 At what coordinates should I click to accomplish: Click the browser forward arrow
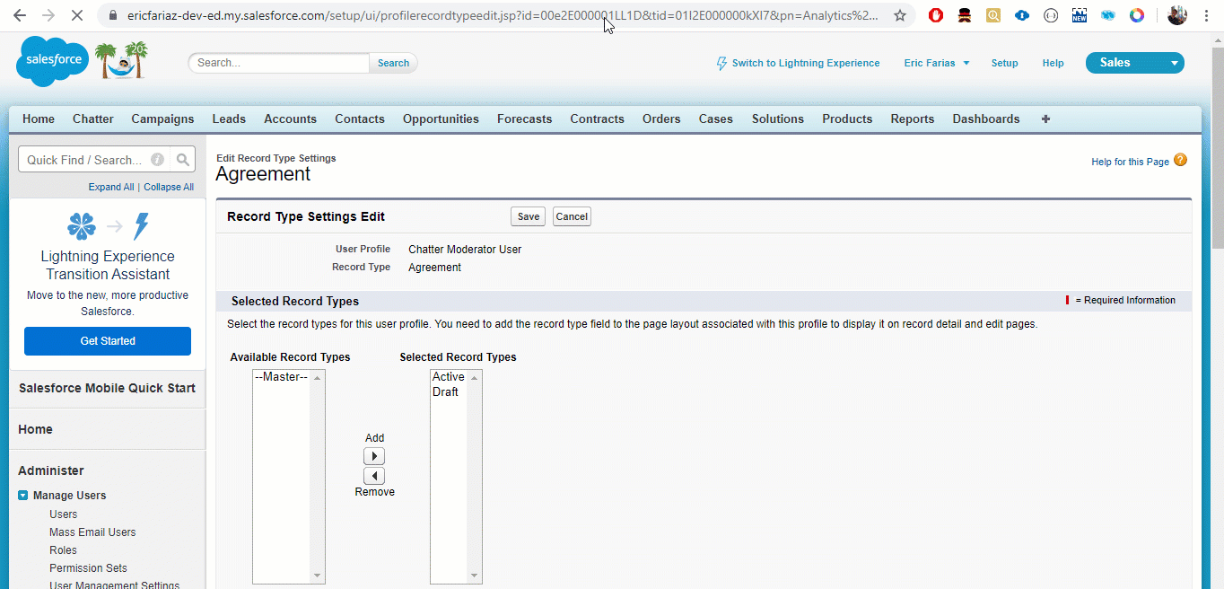pos(48,15)
